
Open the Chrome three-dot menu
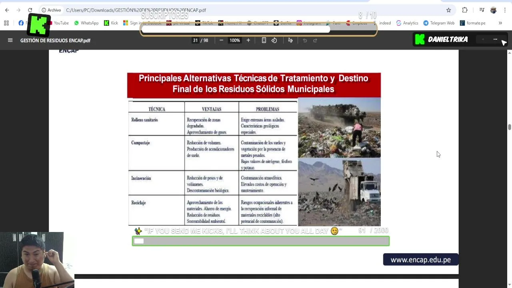pyautogui.click(x=505, y=10)
